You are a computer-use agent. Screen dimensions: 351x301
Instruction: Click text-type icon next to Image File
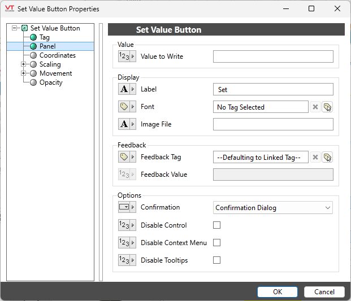tap(127, 124)
